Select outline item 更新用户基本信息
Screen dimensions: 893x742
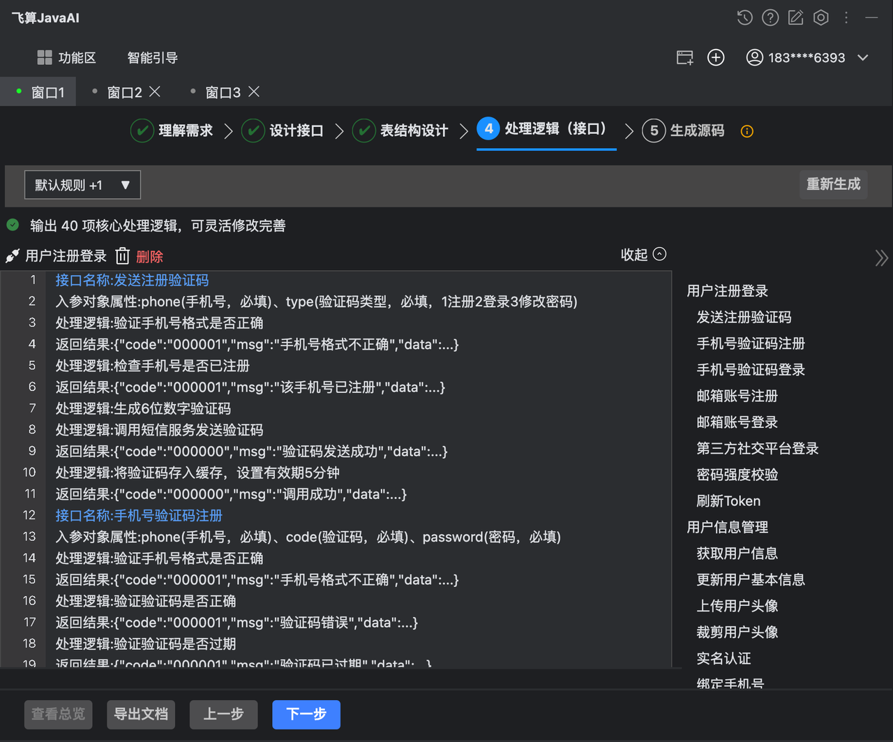(x=751, y=580)
